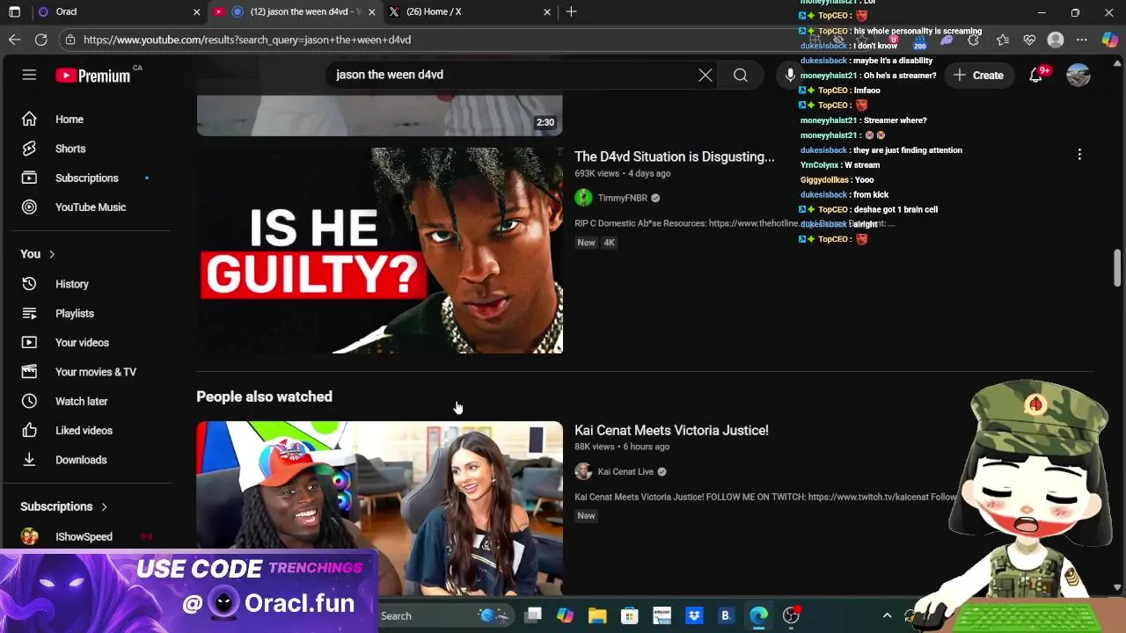Close the X Home tab
The width and height of the screenshot is (1126, 633).
pyautogui.click(x=547, y=11)
